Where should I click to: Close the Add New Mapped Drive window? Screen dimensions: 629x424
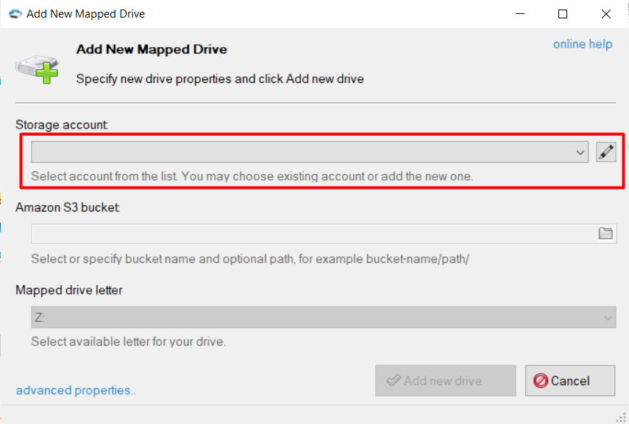tap(606, 14)
